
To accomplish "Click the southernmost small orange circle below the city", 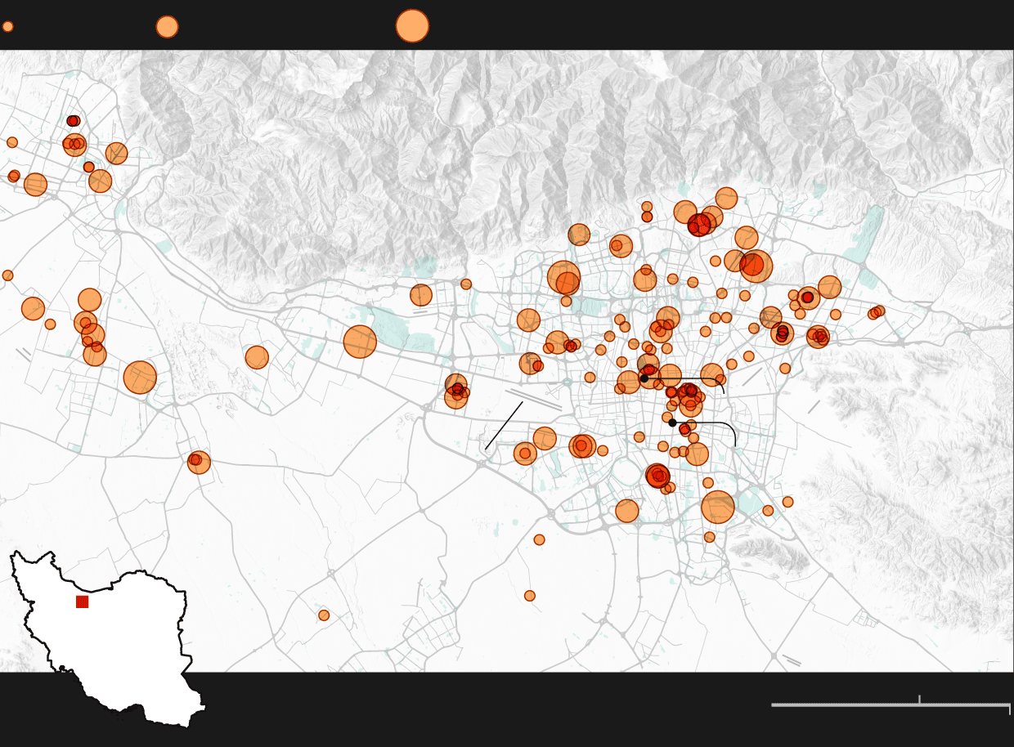I will pyautogui.click(x=530, y=596).
